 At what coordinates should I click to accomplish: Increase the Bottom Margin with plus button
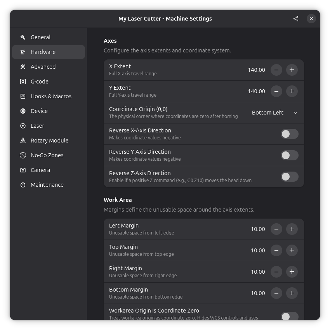tap(292, 293)
